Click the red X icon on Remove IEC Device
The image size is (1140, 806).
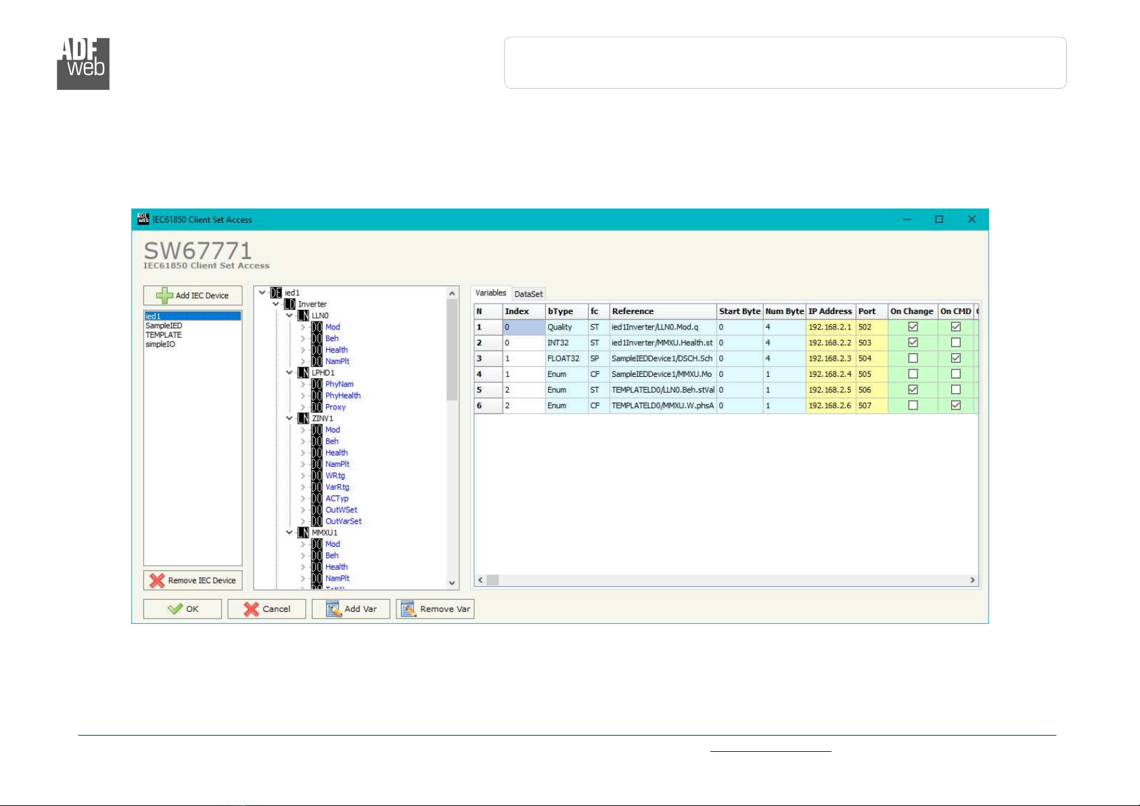(x=157, y=581)
